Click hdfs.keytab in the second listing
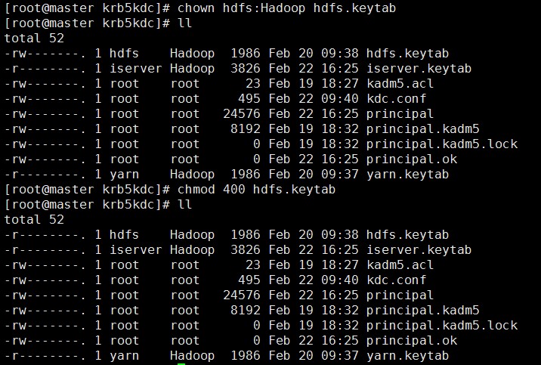541x365 pixels. [407, 234]
